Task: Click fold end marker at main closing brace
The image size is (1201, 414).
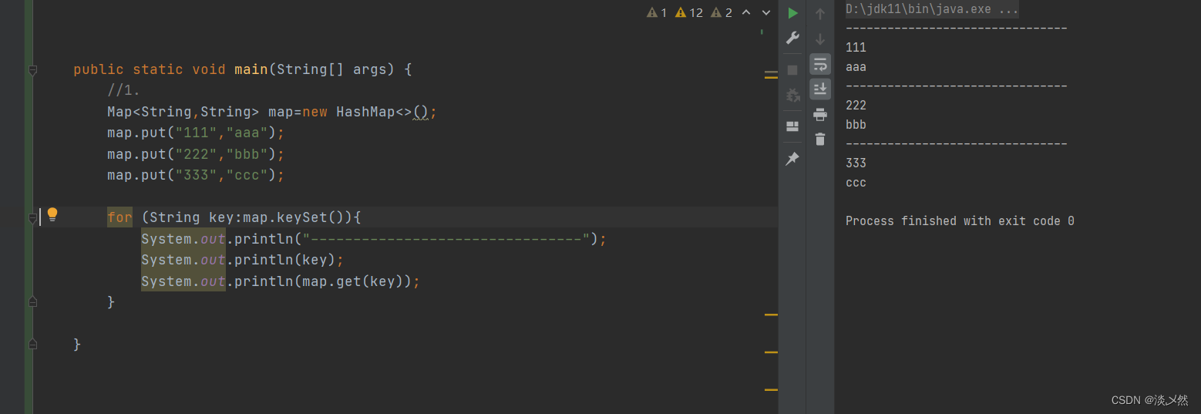Action: [32, 344]
